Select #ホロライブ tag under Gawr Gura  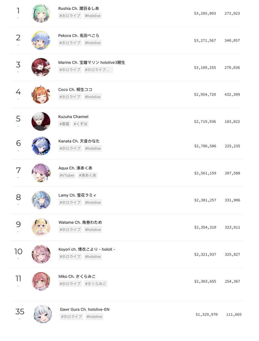point(72,316)
